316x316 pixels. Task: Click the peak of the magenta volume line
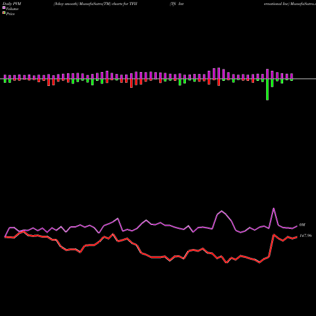click(274, 209)
